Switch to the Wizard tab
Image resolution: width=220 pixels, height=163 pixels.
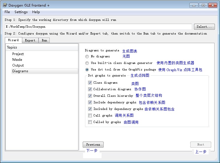(x=13, y=40)
